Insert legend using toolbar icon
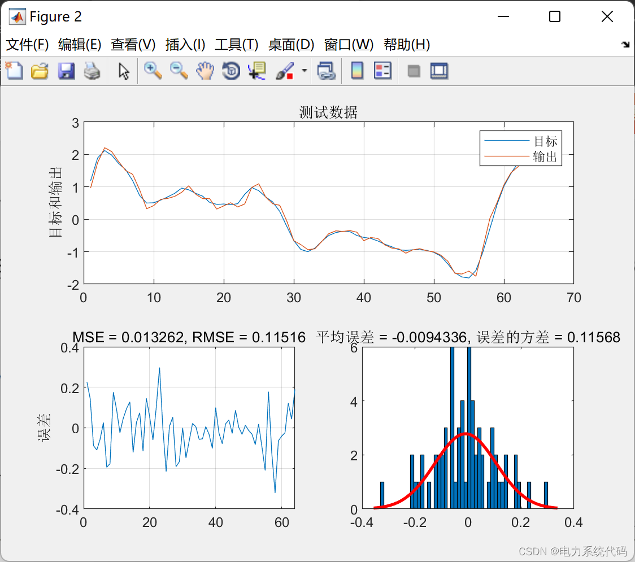The image size is (635, 562). pos(382,71)
